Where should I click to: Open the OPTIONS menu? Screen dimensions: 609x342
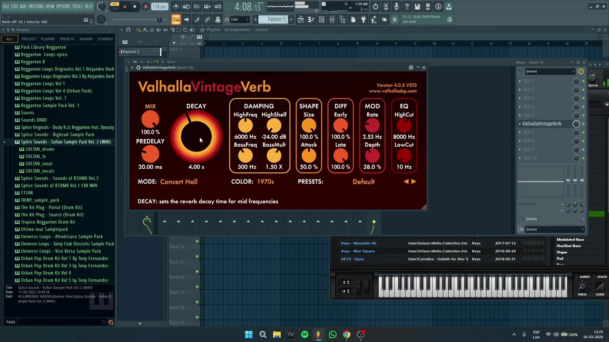pyautogui.click(x=63, y=6)
